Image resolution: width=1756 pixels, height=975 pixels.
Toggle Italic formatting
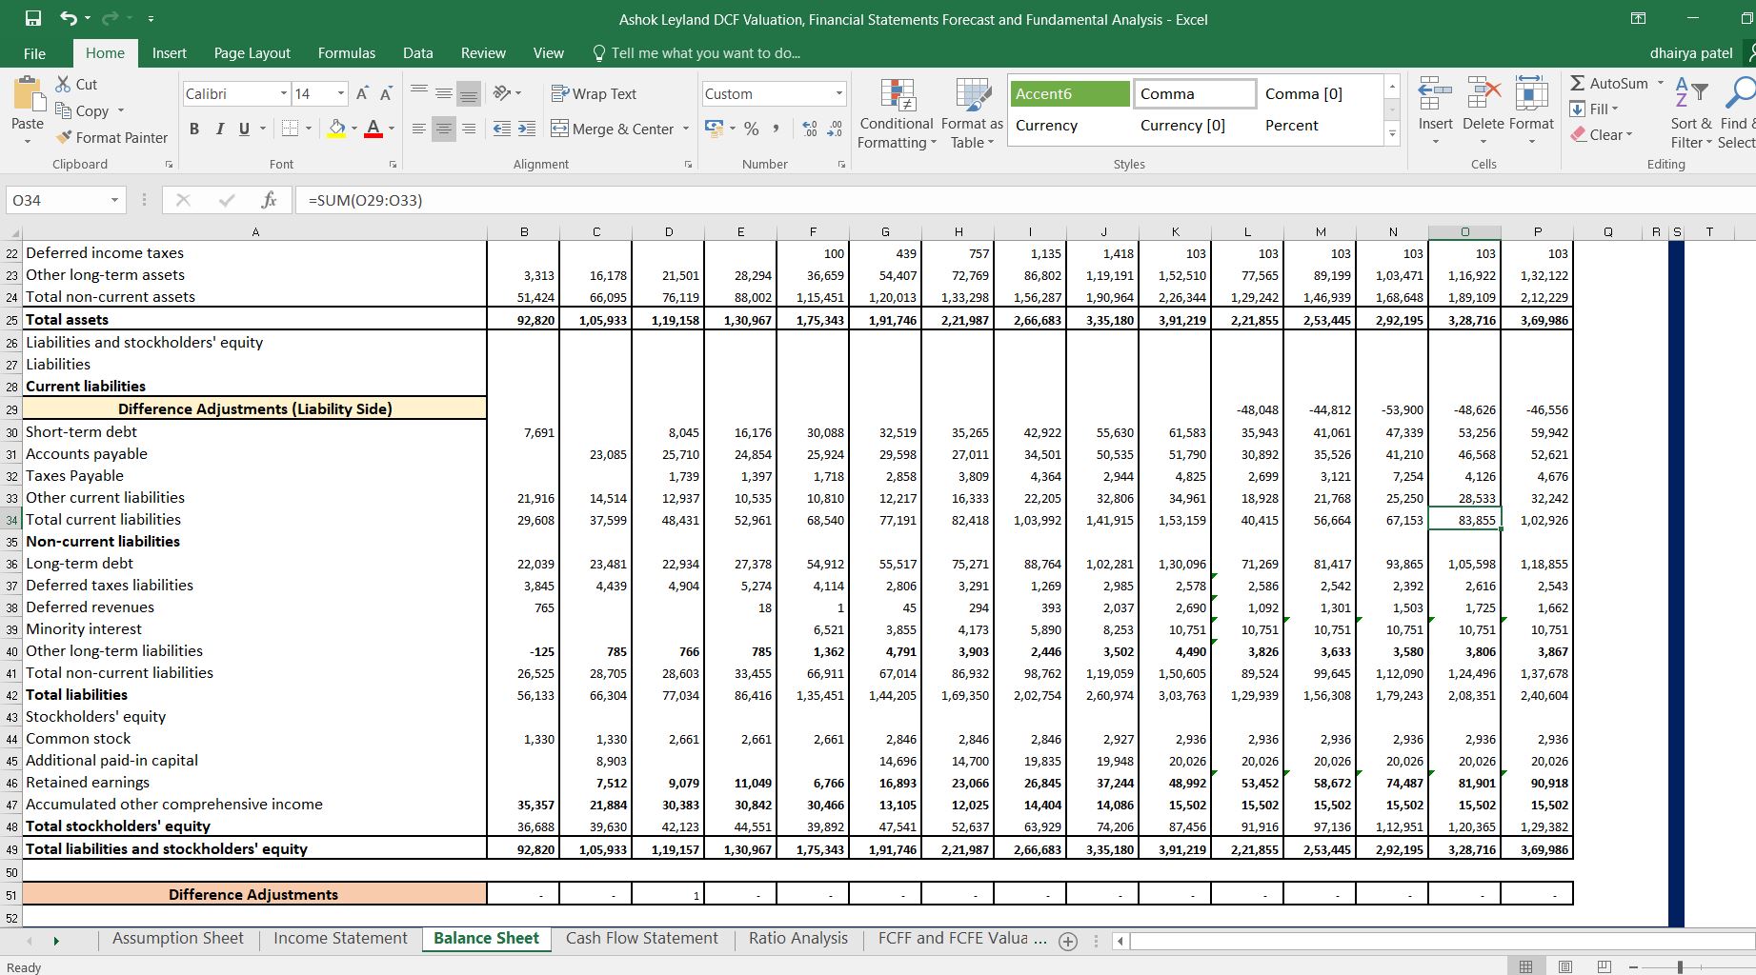(219, 129)
